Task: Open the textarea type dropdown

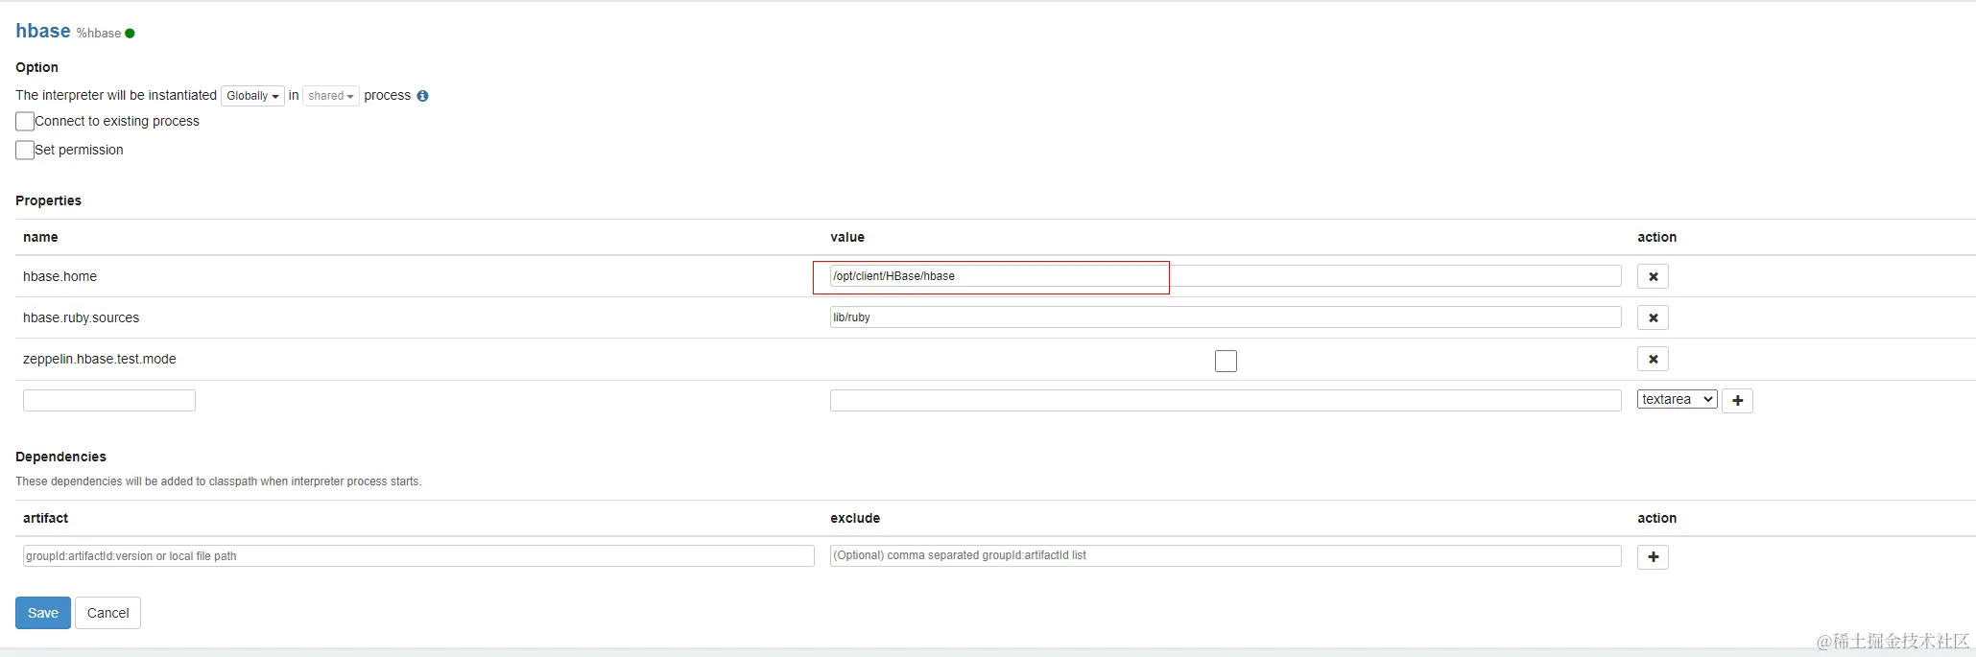Action: pos(1677,400)
